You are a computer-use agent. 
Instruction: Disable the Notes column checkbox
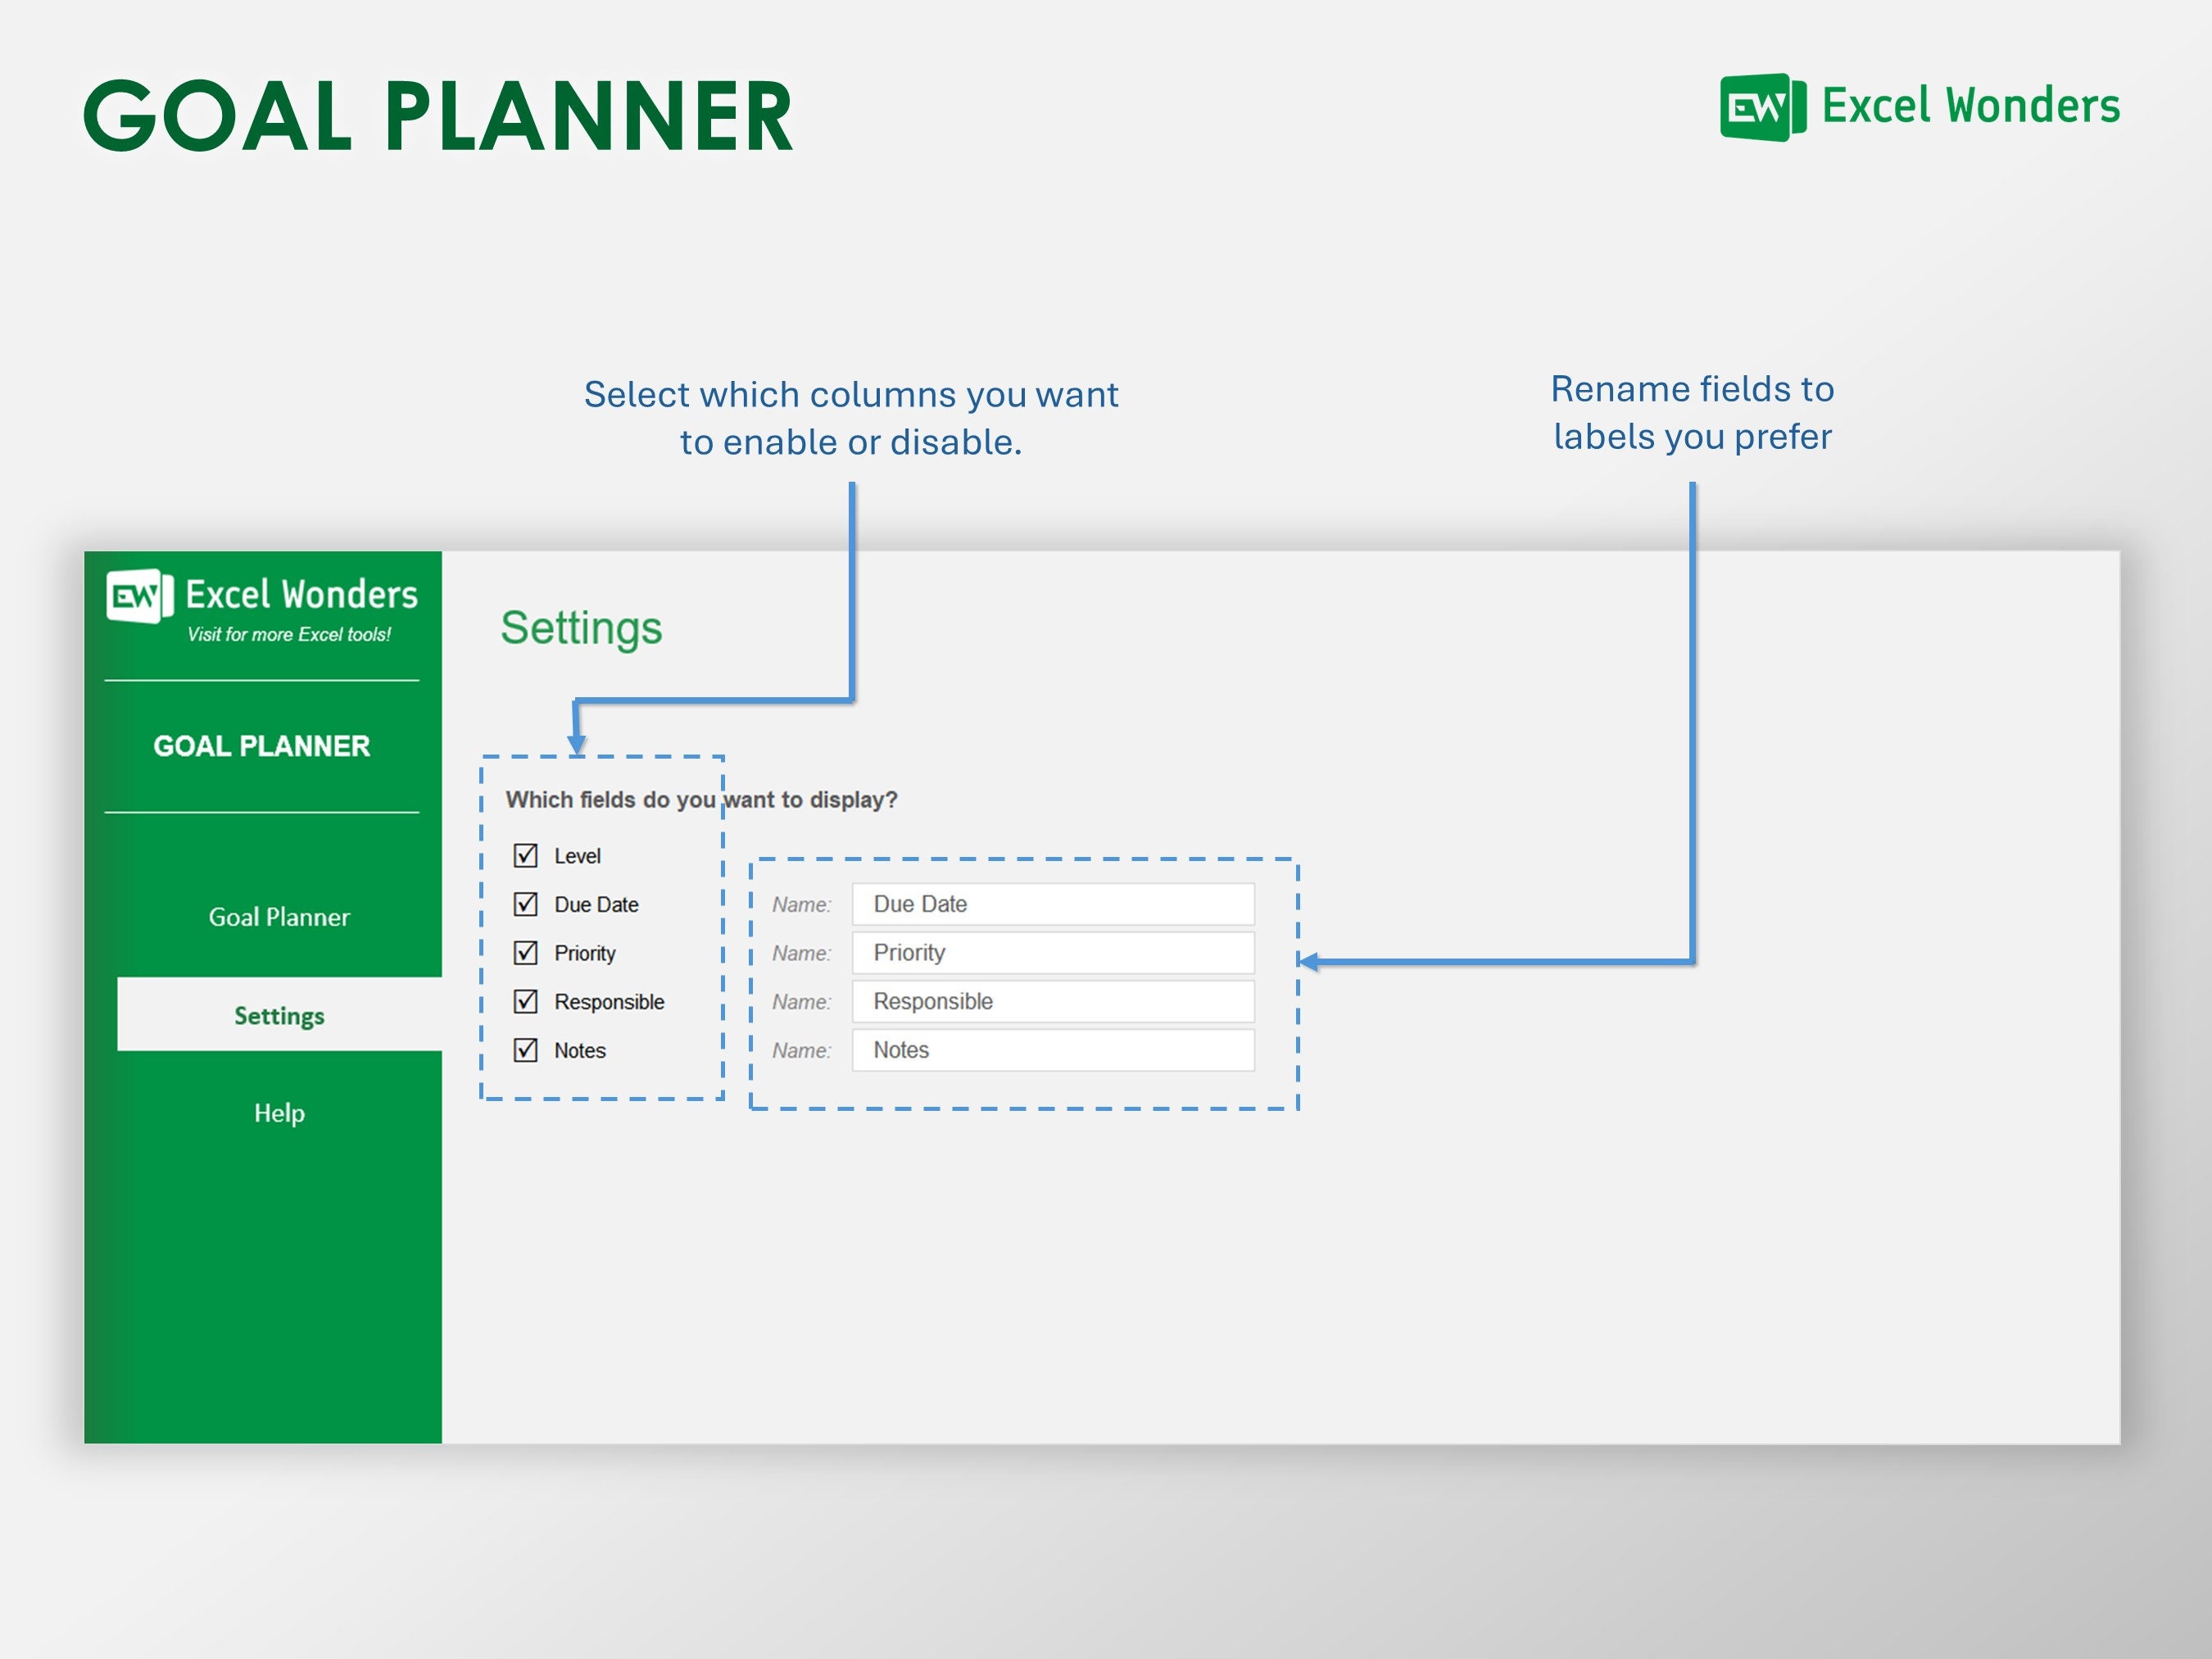525,1050
